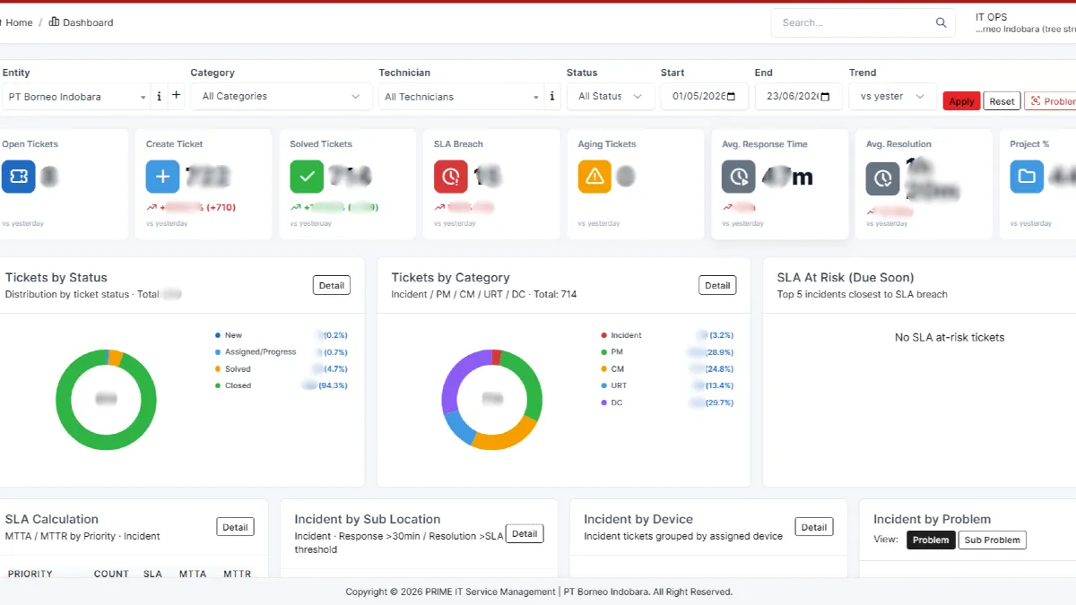Click the search magnifier icon
The image size is (1076, 605).
tap(941, 22)
